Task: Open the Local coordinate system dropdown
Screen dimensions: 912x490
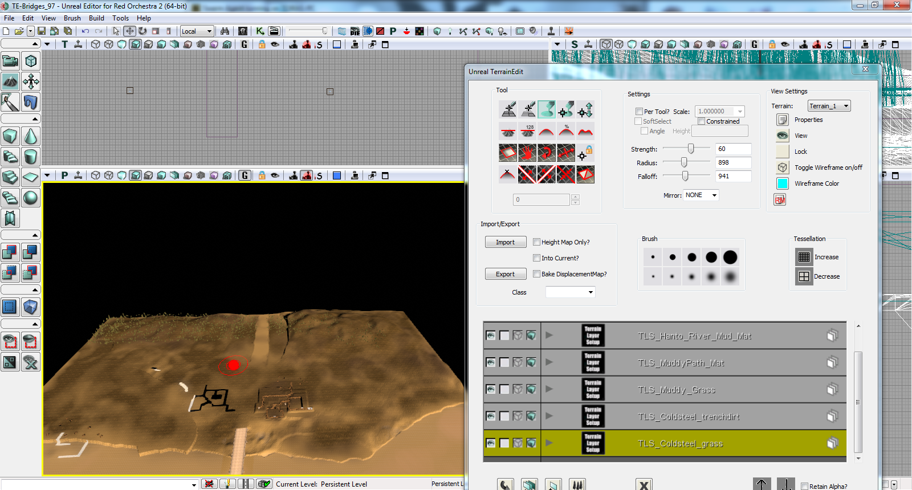Action: pos(197,31)
